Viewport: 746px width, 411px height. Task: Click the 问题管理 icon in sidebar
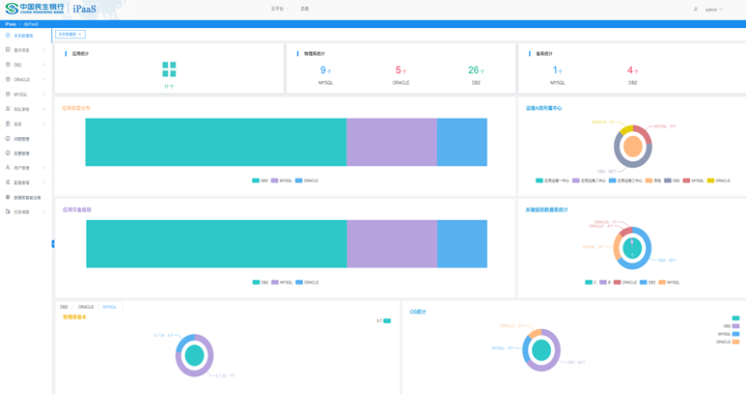click(8, 138)
